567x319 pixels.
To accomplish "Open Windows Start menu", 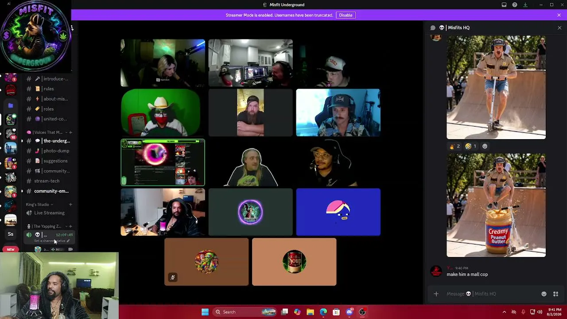I will coord(205,312).
